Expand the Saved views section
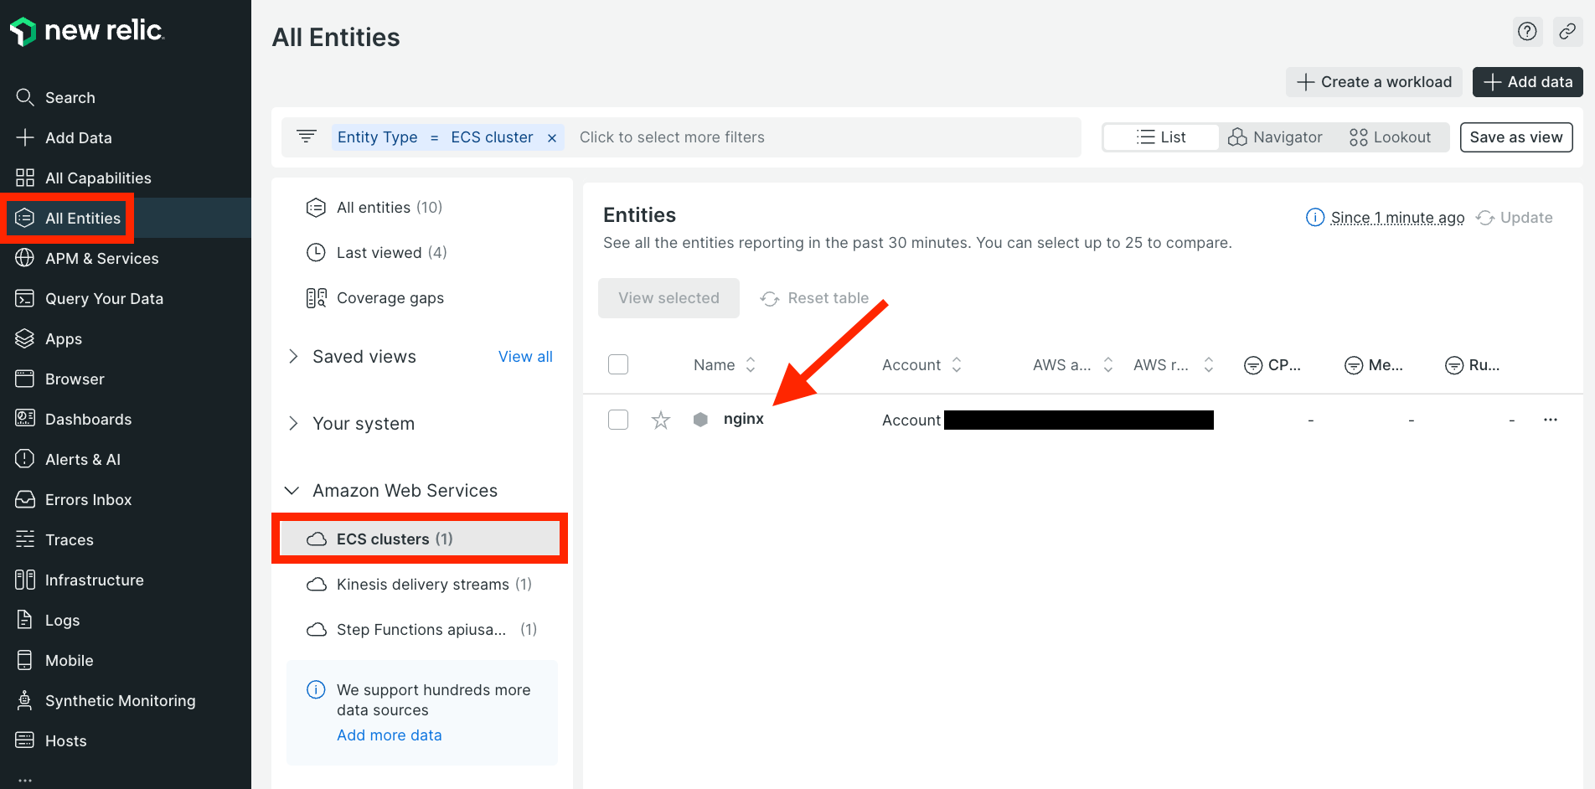 (292, 356)
